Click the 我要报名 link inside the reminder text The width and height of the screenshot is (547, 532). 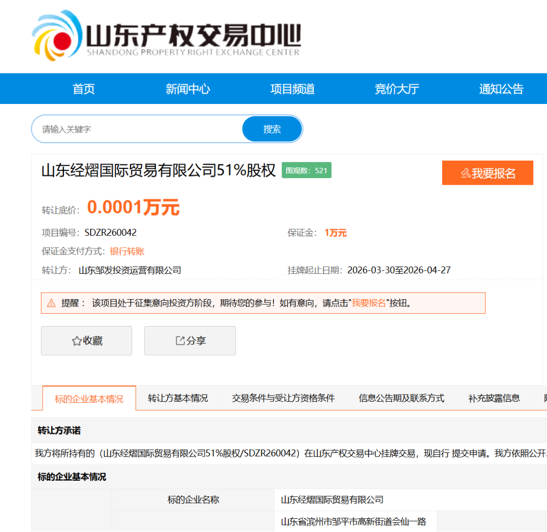point(368,303)
